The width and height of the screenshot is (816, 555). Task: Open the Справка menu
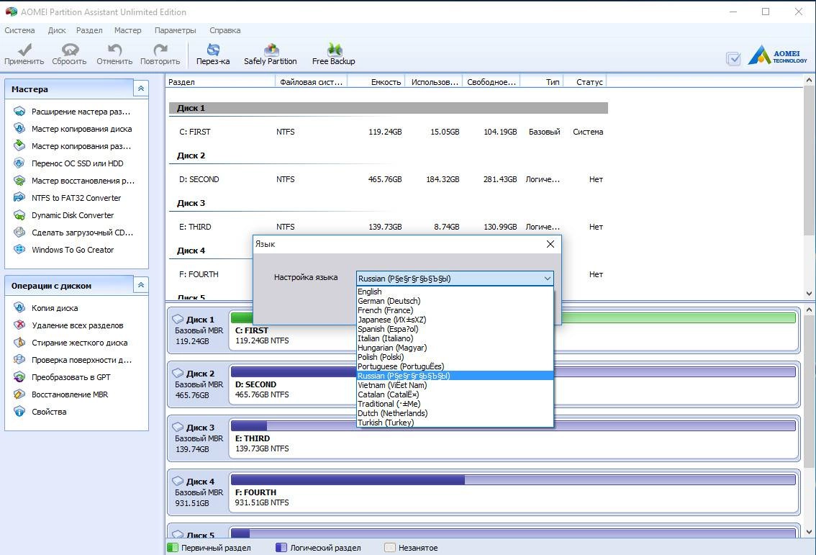coord(225,30)
